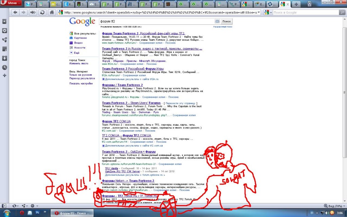Click 'Перевод результатов' option
The image size is (347, 217).
pyautogui.click(x=82, y=78)
